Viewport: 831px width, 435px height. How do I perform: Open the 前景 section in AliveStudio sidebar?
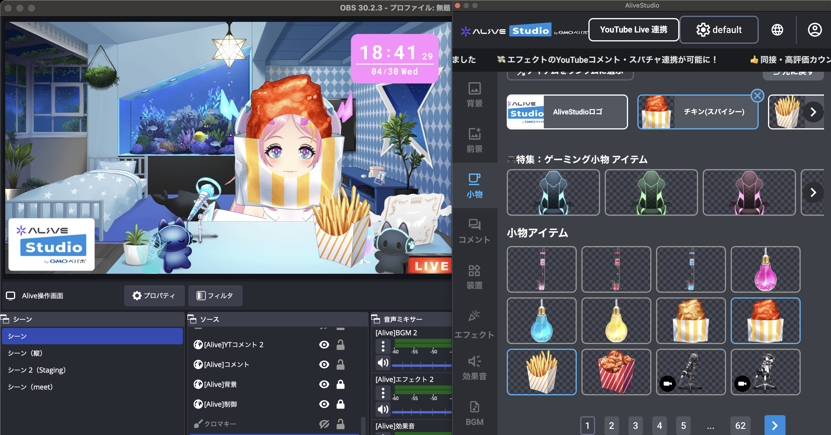[x=474, y=140]
